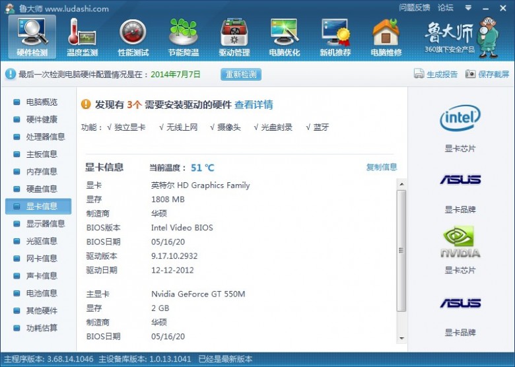Open the 节能降温 clover icon
This screenshot has height=367, width=515.
184,37
